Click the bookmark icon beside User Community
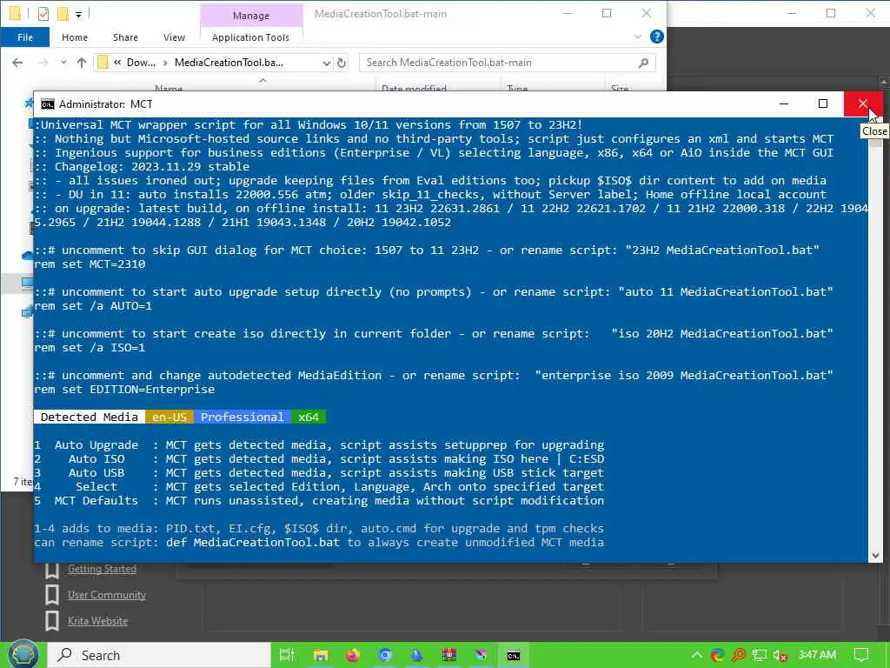The height and width of the screenshot is (668, 890). (x=51, y=595)
